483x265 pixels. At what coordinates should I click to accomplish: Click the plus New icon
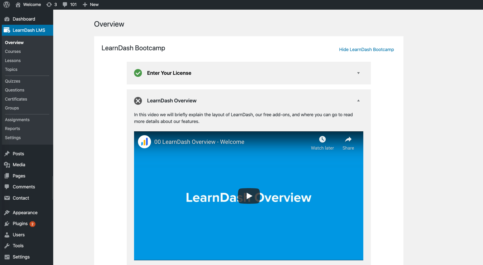[85, 4]
